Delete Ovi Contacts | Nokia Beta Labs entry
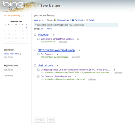 (75, 77)
